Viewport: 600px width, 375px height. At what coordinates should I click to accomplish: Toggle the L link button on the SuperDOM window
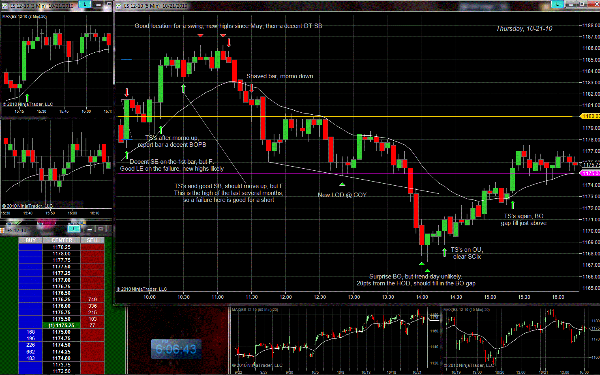(x=74, y=229)
